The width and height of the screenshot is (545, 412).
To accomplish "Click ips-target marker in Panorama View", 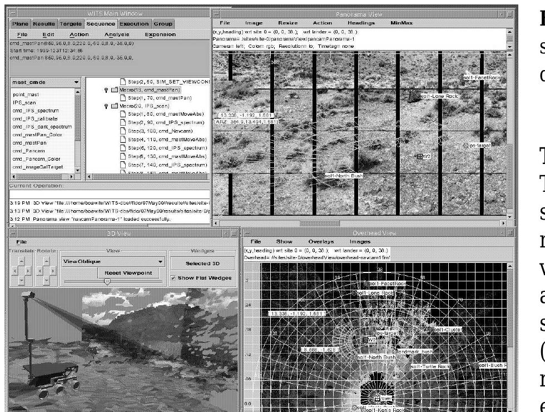I will click(466, 145).
